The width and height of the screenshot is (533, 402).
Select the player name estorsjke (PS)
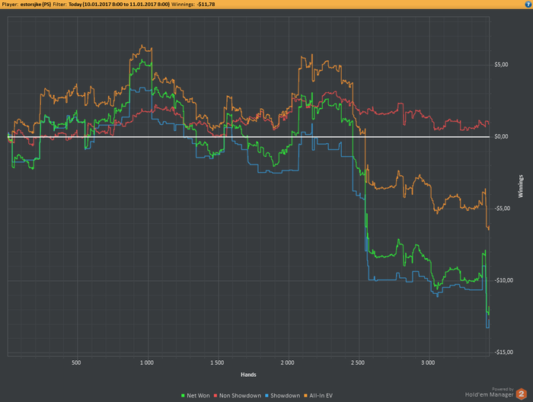(36, 5)
